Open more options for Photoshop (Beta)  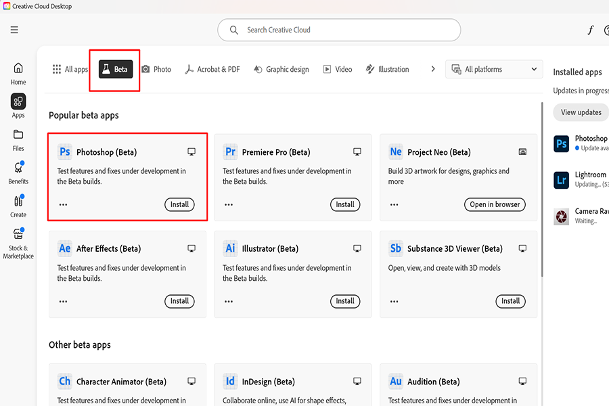[x=63, y=204]
